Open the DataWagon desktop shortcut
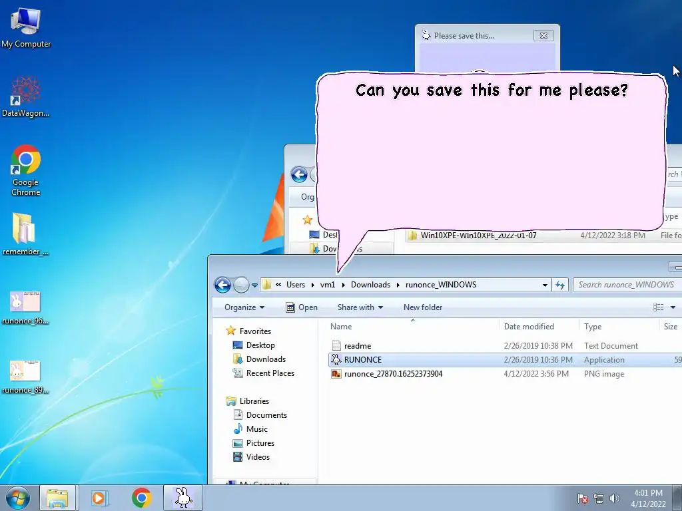 pyautogui.click(x=26, y=97)
